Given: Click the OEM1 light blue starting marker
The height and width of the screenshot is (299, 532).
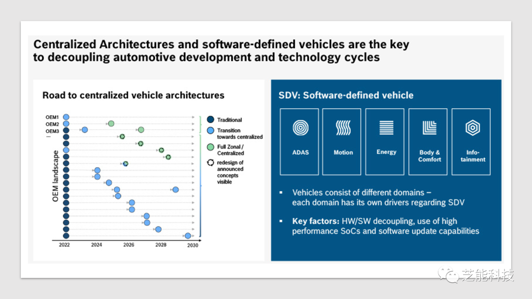Looking at the screenshot, I should click(66, 117).
